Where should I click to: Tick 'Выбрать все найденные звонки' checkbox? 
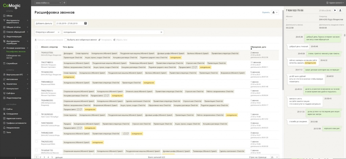click(x=66, y=40)
